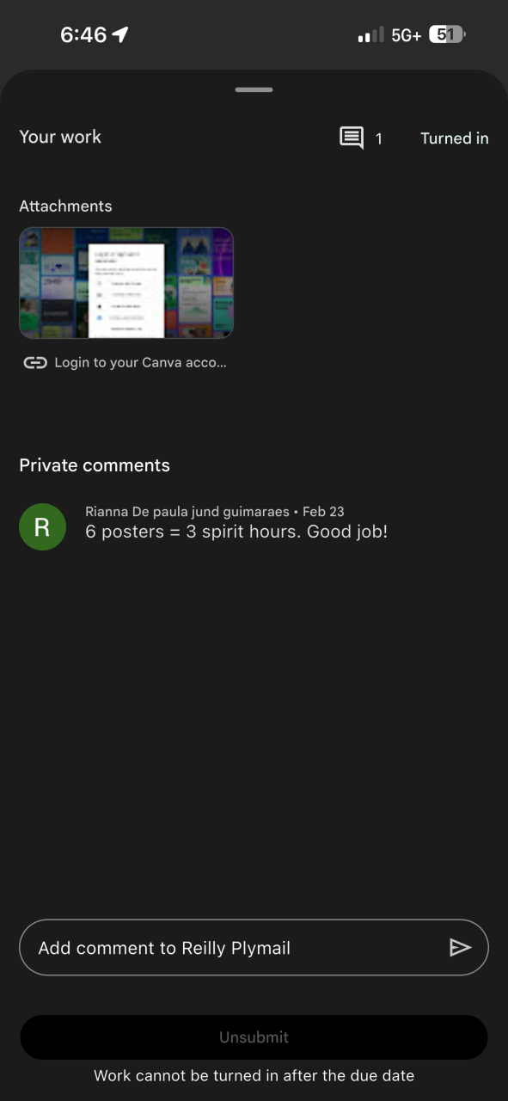Tap the 5G+ network indicator
This screenshot has width=508, height=1101.
pos(407,35)
